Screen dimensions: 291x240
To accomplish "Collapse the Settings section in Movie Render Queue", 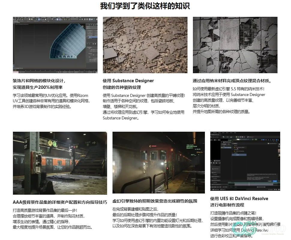I will click(232, 153).
